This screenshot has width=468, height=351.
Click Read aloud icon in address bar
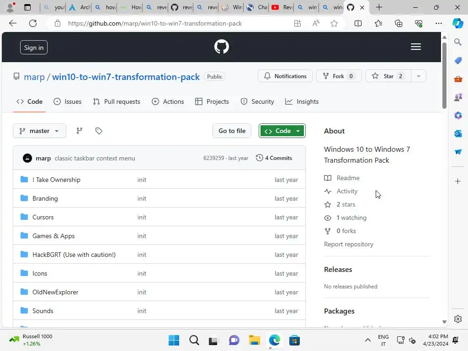pos(316,23)
